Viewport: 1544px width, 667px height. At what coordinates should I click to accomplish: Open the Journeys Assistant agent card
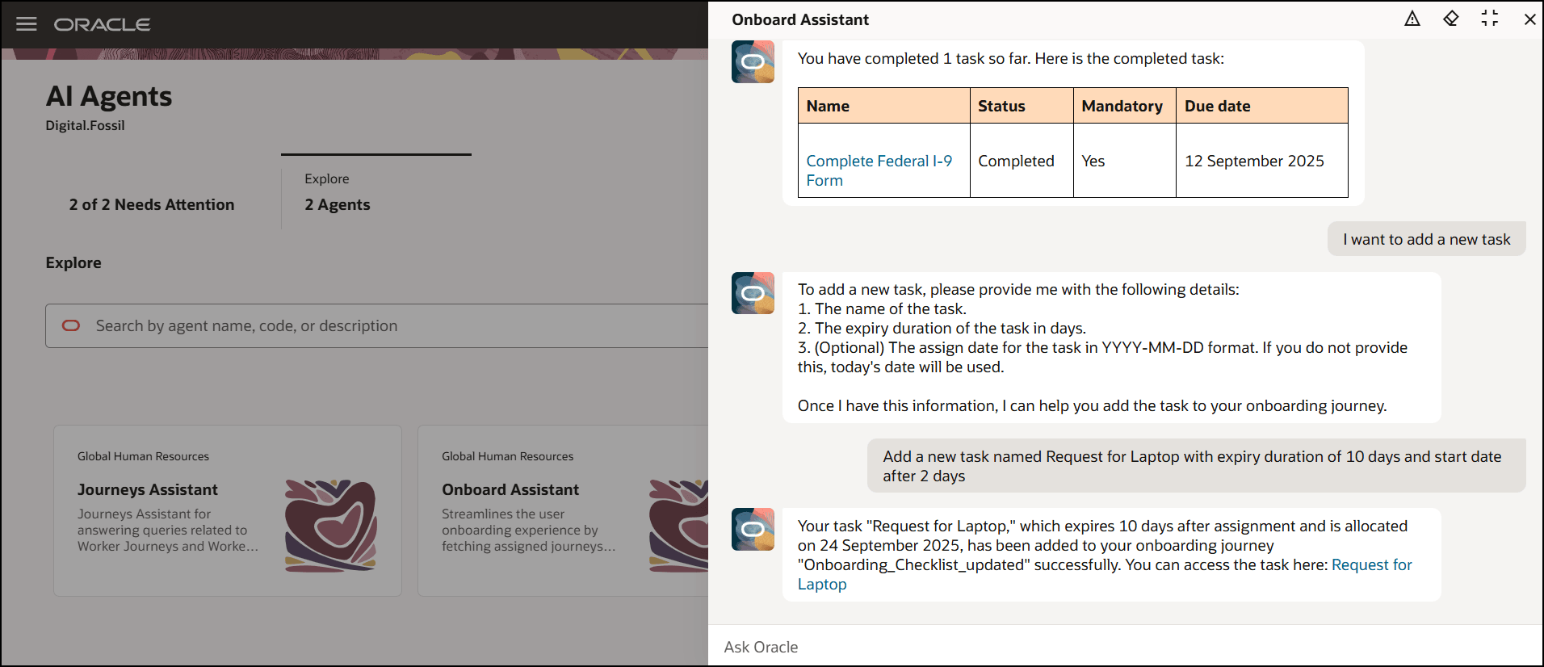click(228, 511)
